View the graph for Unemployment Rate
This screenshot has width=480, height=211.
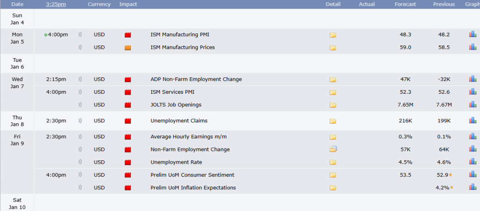pos(472,162)
